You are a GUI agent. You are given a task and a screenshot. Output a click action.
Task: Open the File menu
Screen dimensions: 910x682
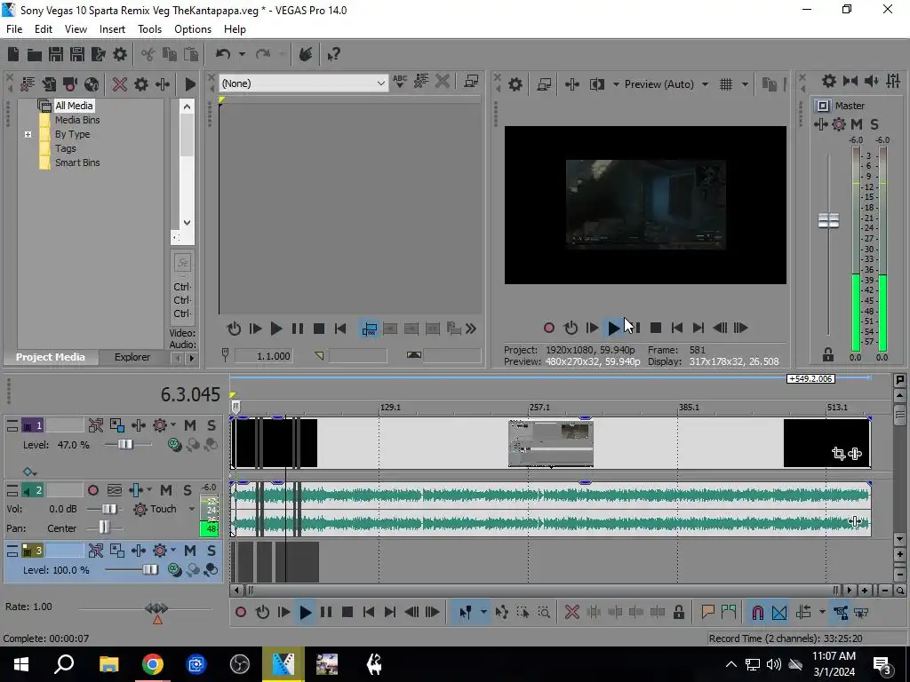[x=14, y=29]
